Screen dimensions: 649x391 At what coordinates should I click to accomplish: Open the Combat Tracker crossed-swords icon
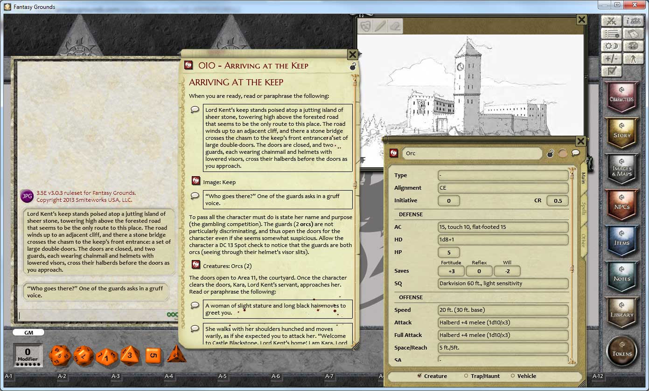pos(612,21)
